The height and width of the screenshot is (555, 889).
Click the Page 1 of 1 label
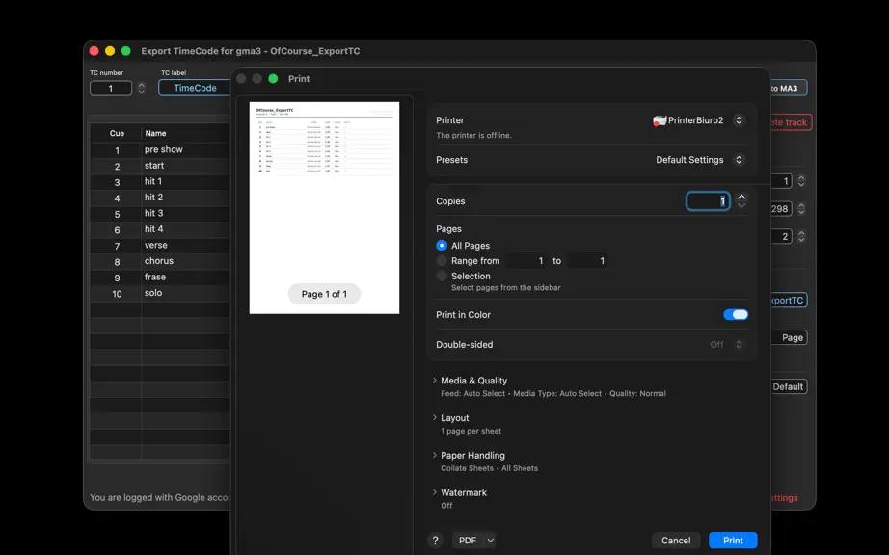(x=324, y=294)
